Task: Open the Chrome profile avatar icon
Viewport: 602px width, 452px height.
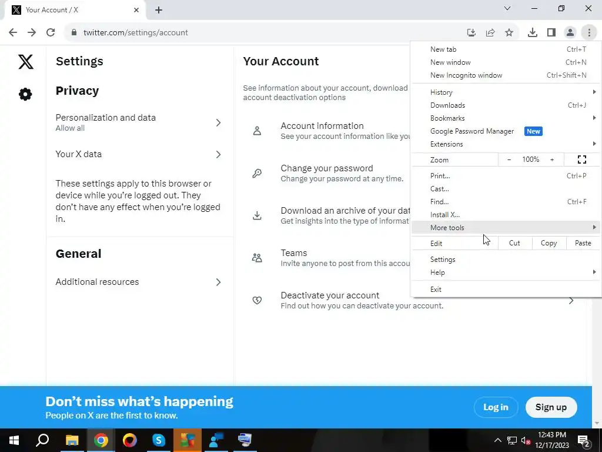Action: pos(570,32)
